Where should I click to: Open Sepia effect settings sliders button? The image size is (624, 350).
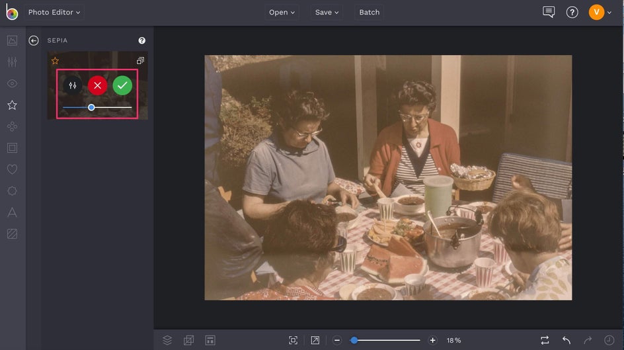tap(73, 85)
